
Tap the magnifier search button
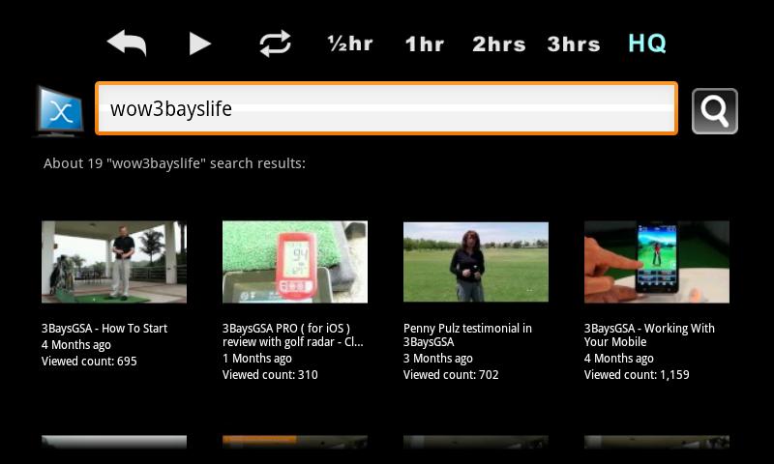click(715, 111)
